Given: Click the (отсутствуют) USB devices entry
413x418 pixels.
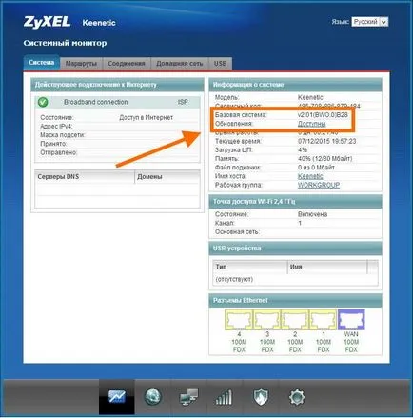Looking at the screenshot, I should tap(234, 279).
